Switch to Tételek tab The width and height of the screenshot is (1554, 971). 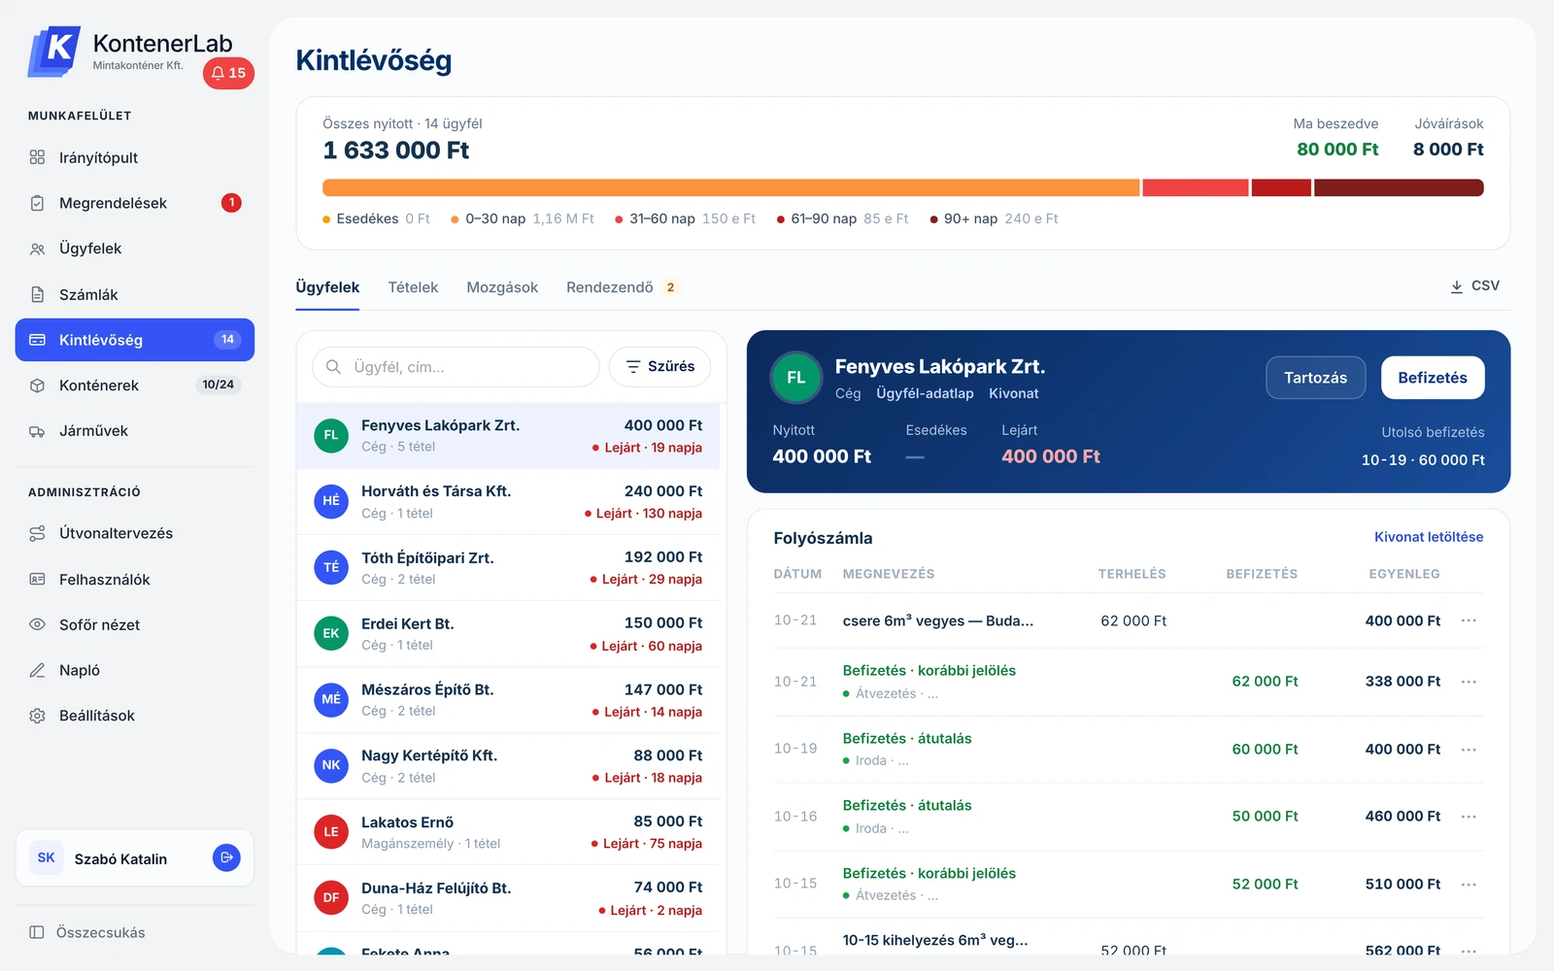pyautogui.click(x=413, y=287)
